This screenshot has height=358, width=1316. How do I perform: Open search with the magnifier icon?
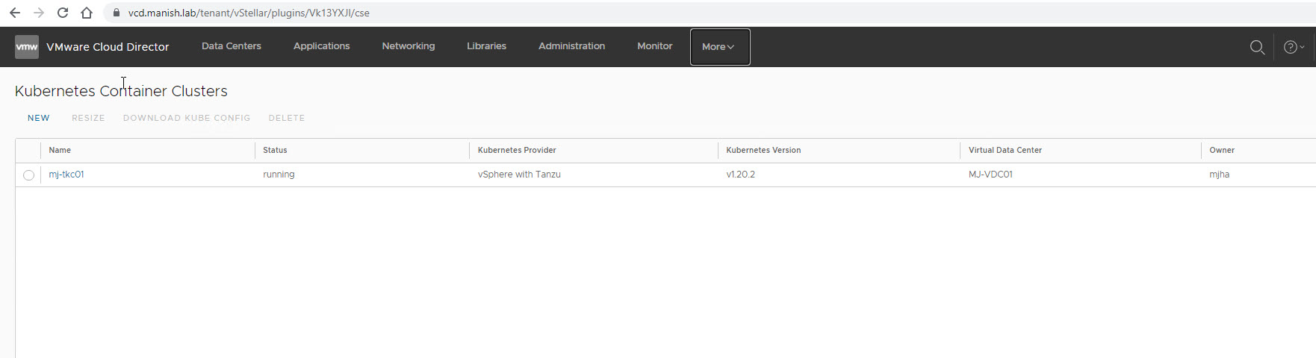[x=1257, y=47]
